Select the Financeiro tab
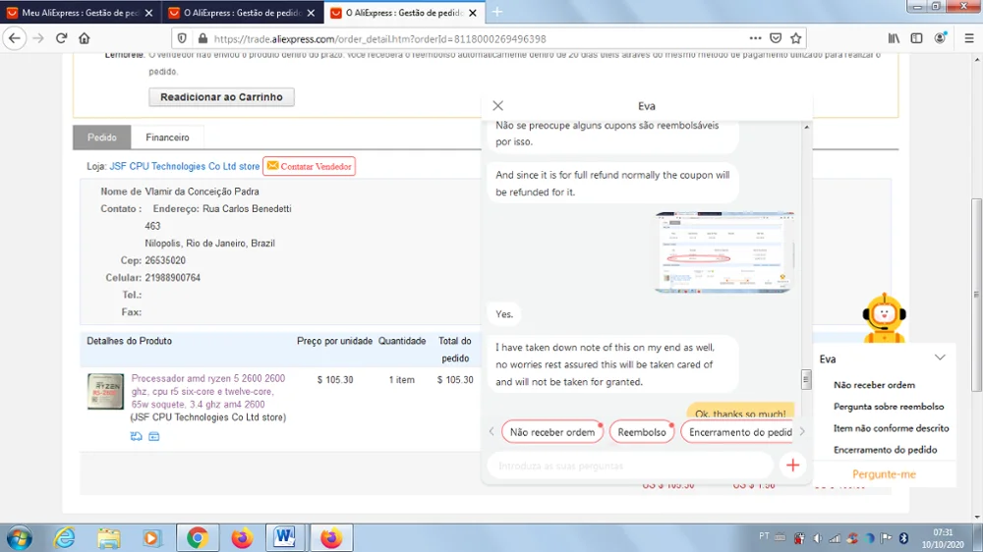Screen dimensions: 983x552 pyautogui.click(x=167, y=138)
